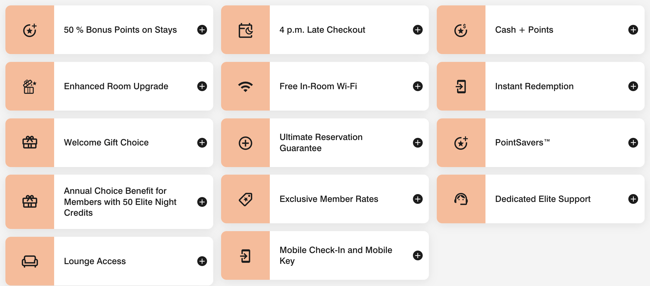Open the Lounge Access plus expander

[x=202, y=261]
